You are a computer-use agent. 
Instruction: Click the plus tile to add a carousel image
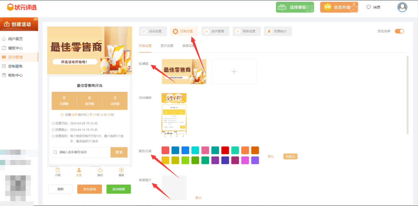(x=234, y=72)
